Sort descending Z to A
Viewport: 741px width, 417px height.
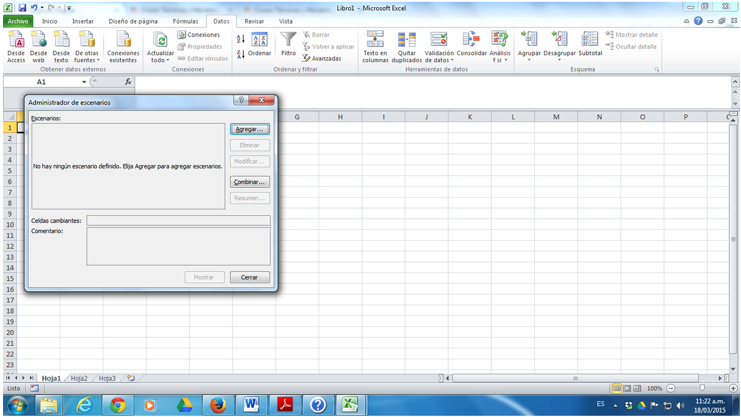(x=240, y=54)
